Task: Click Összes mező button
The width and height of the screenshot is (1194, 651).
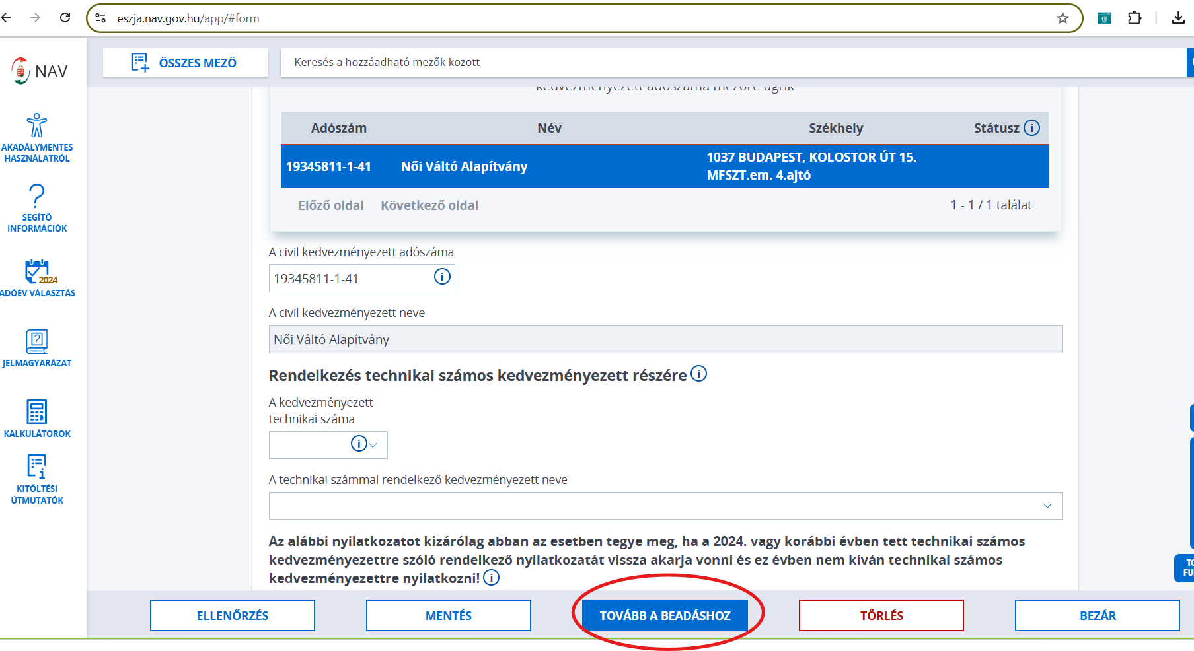Action: tap(186, 63)
